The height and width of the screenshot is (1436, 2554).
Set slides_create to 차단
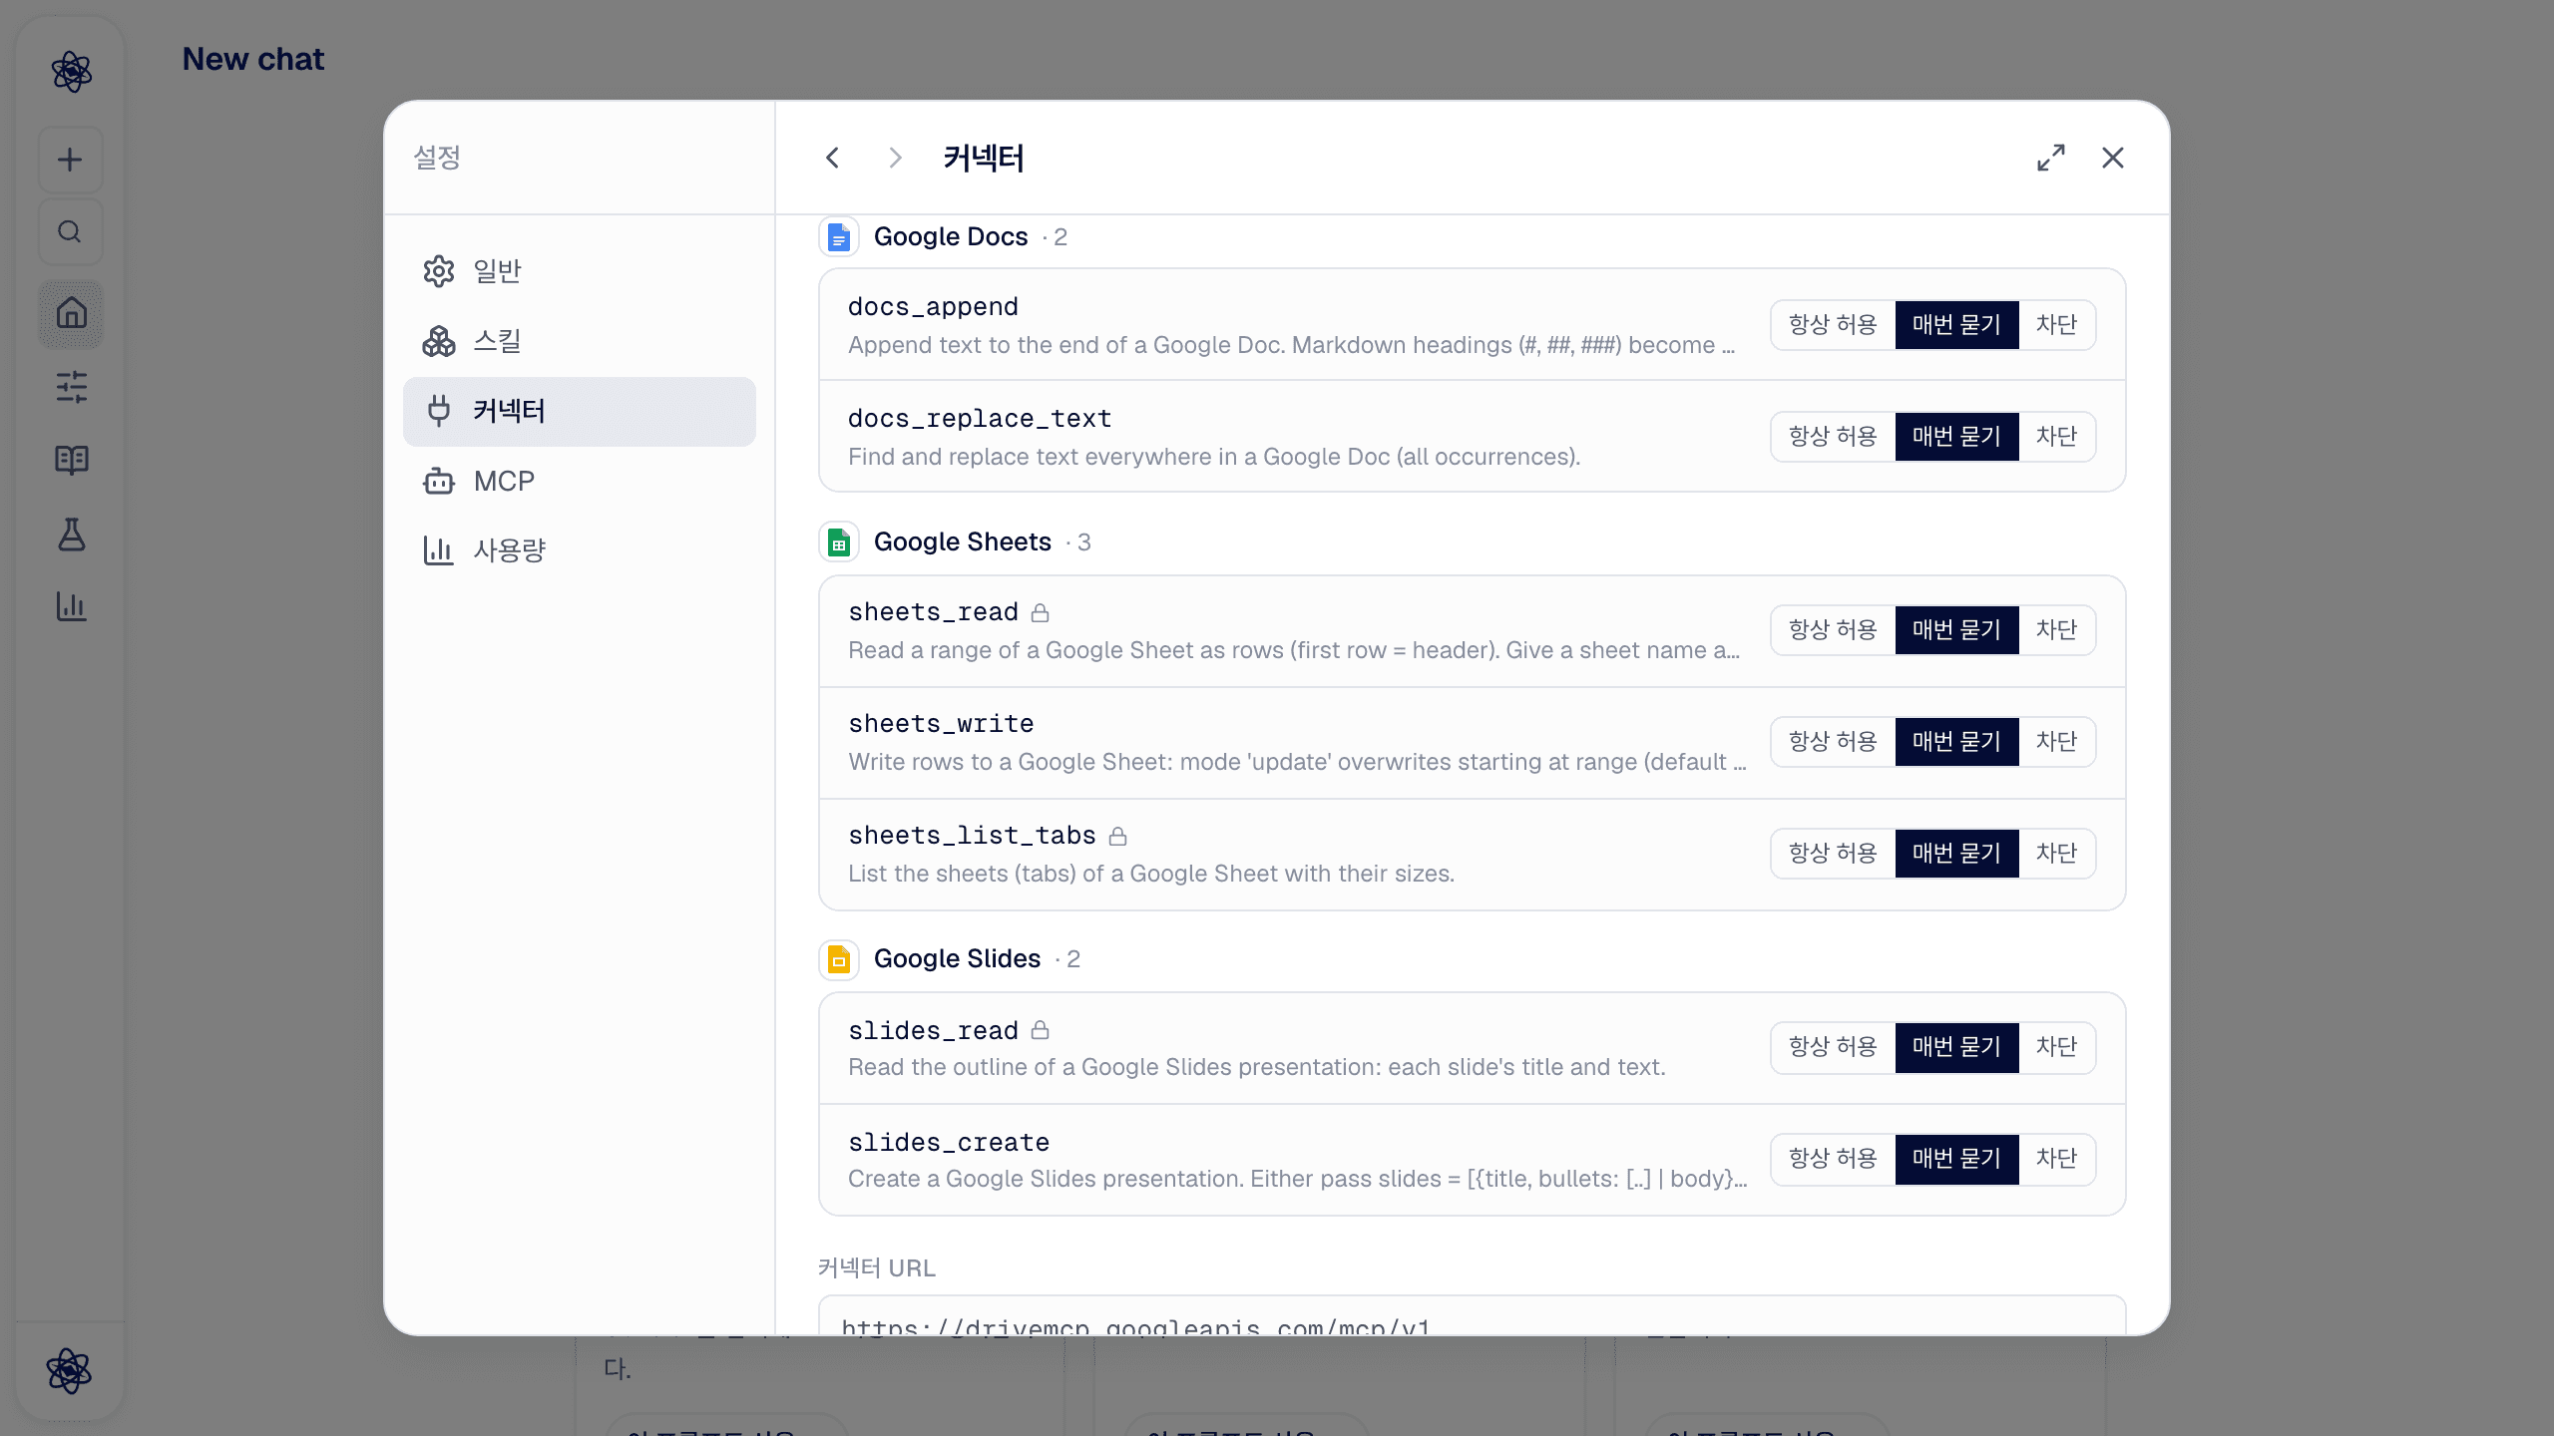[x=2056, y=1159]
